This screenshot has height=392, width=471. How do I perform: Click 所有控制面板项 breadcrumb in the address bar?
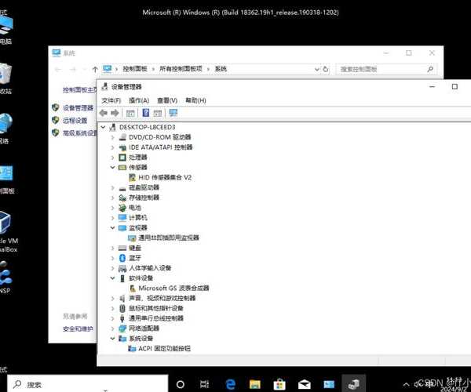(181, 69)
